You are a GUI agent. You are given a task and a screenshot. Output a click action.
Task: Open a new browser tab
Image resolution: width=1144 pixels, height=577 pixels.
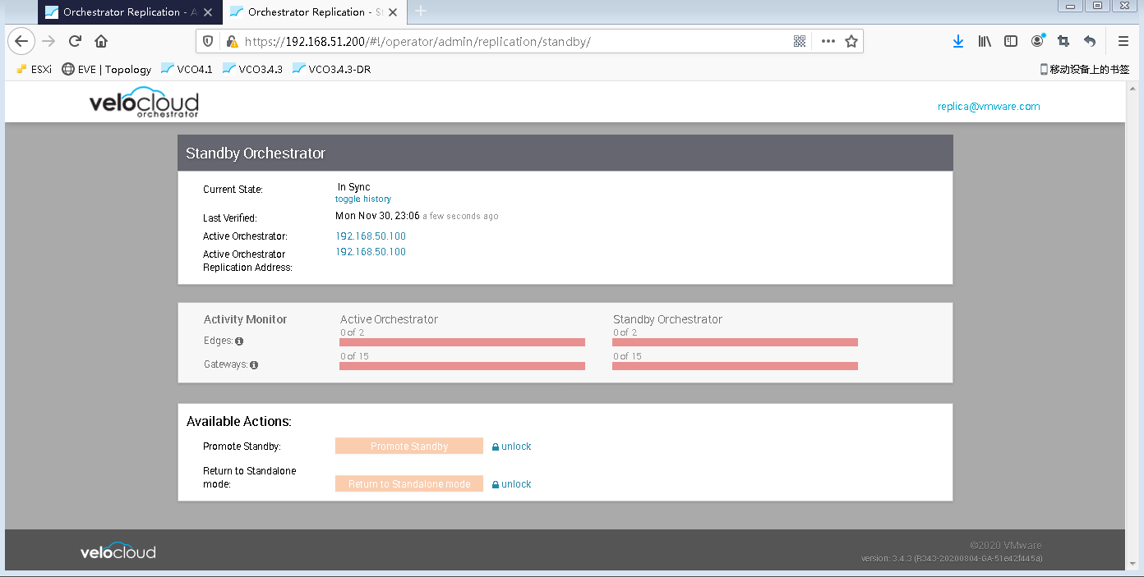click(x=421, y=11)
